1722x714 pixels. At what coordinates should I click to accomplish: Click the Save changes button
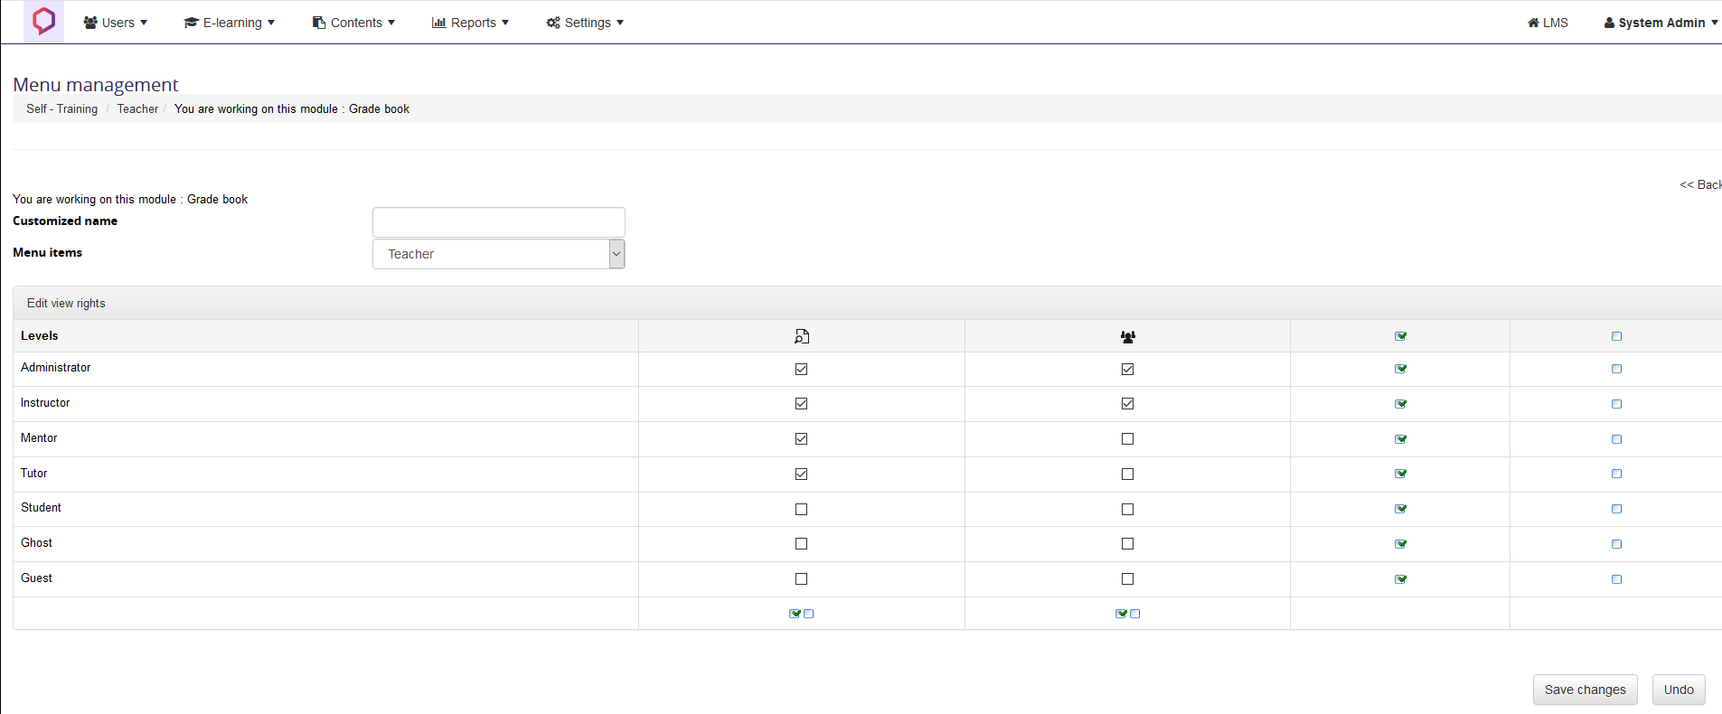[x=1585, y=690]
